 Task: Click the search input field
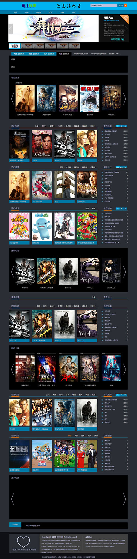click(104, 5)
